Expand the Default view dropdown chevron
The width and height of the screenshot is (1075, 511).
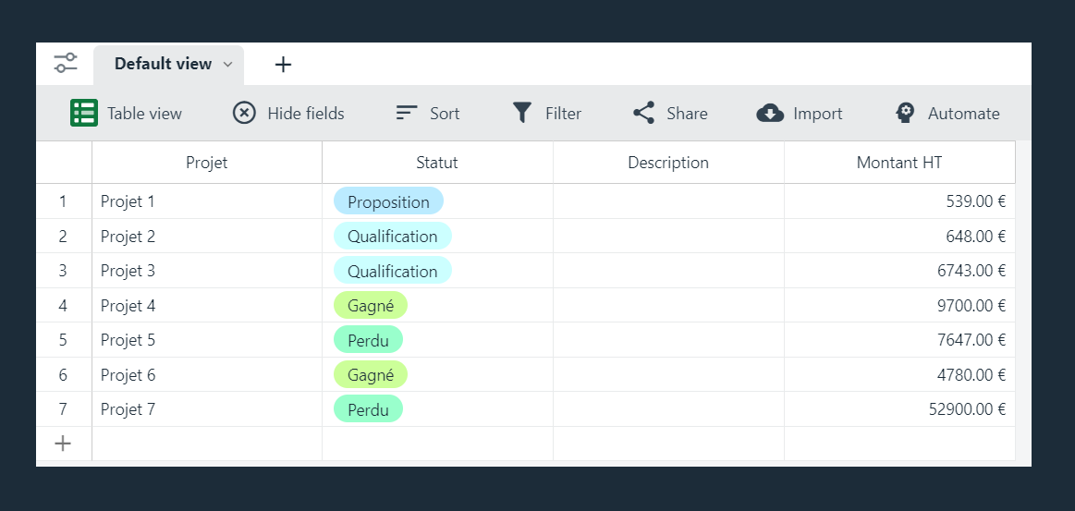[x=228, y=65]
